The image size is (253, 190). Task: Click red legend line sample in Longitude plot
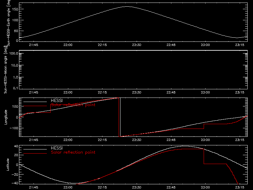tap(35, 106)
